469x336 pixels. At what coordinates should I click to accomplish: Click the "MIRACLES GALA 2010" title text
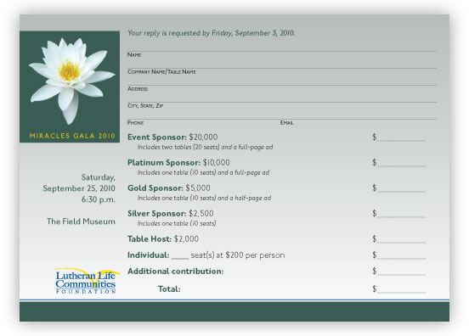[x=72, y=136]
